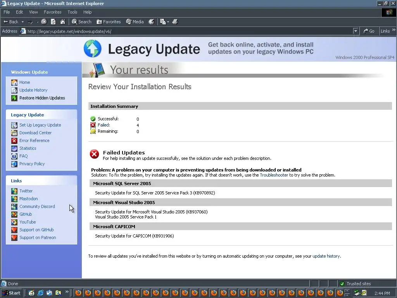Click the Mastodon sidebar icon

coord(14,199)
